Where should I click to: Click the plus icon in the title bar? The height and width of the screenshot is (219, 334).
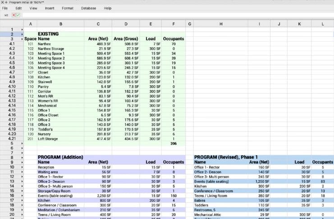(x=6, y=2)
